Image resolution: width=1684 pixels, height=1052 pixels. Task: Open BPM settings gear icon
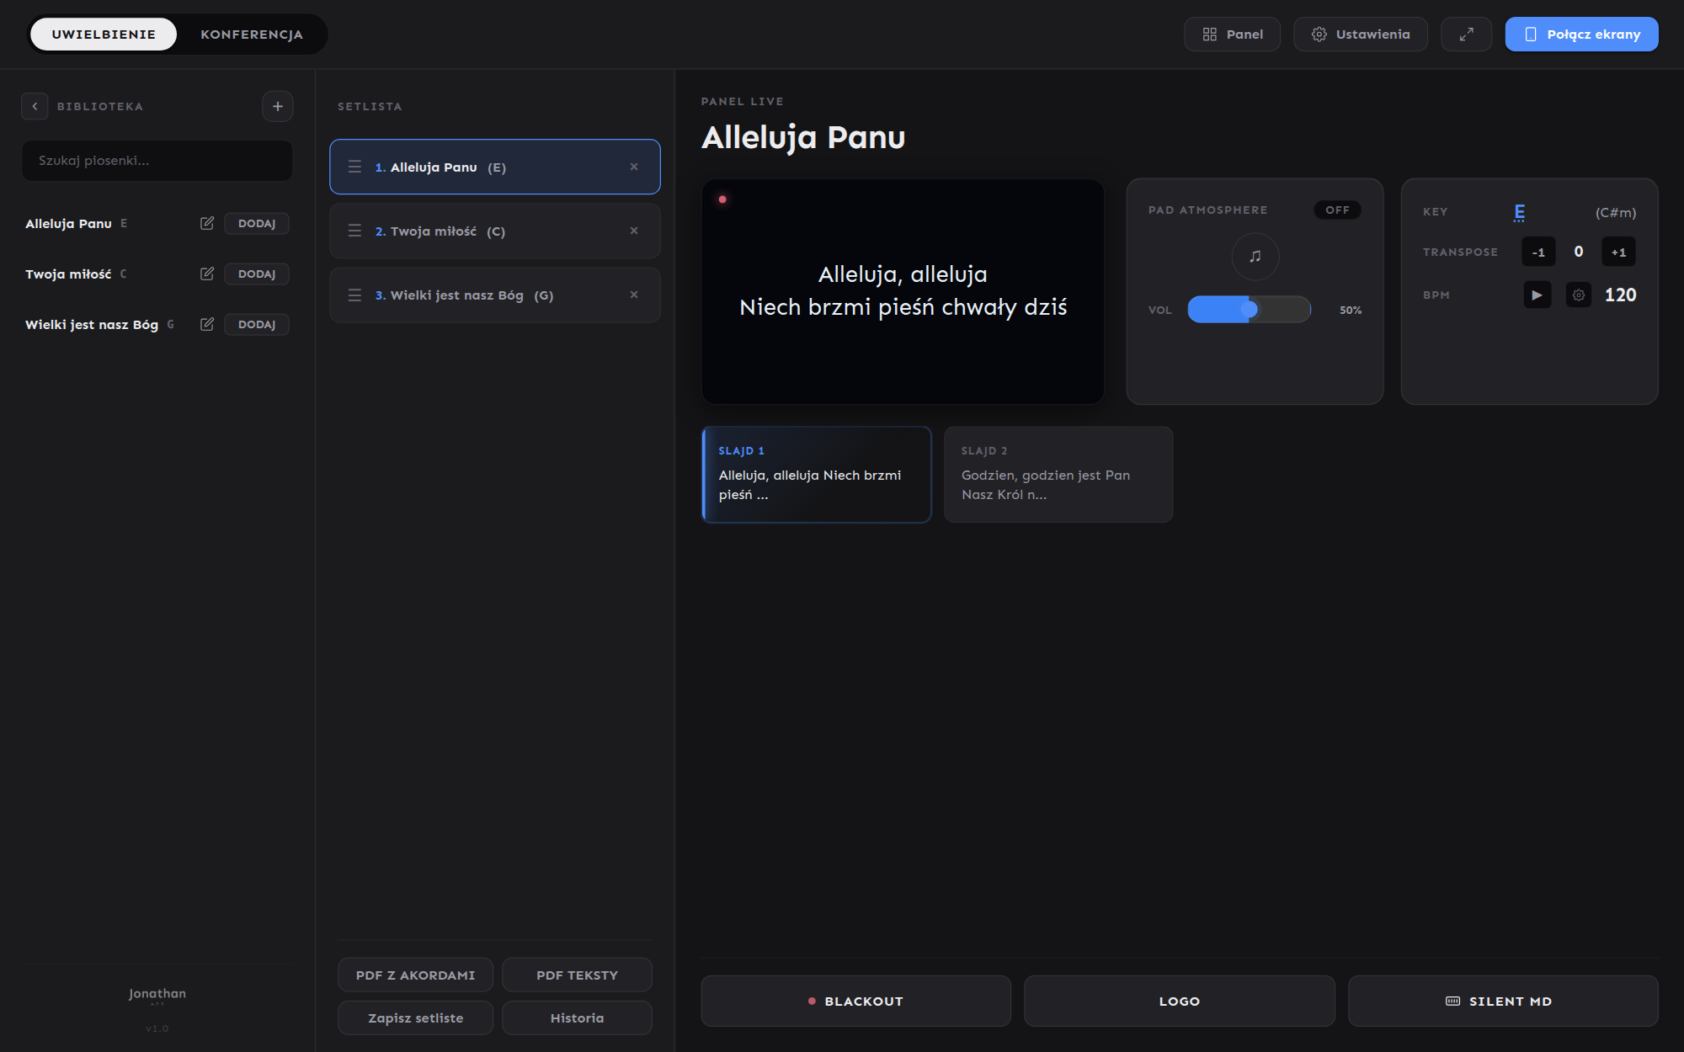[1579, 295]
